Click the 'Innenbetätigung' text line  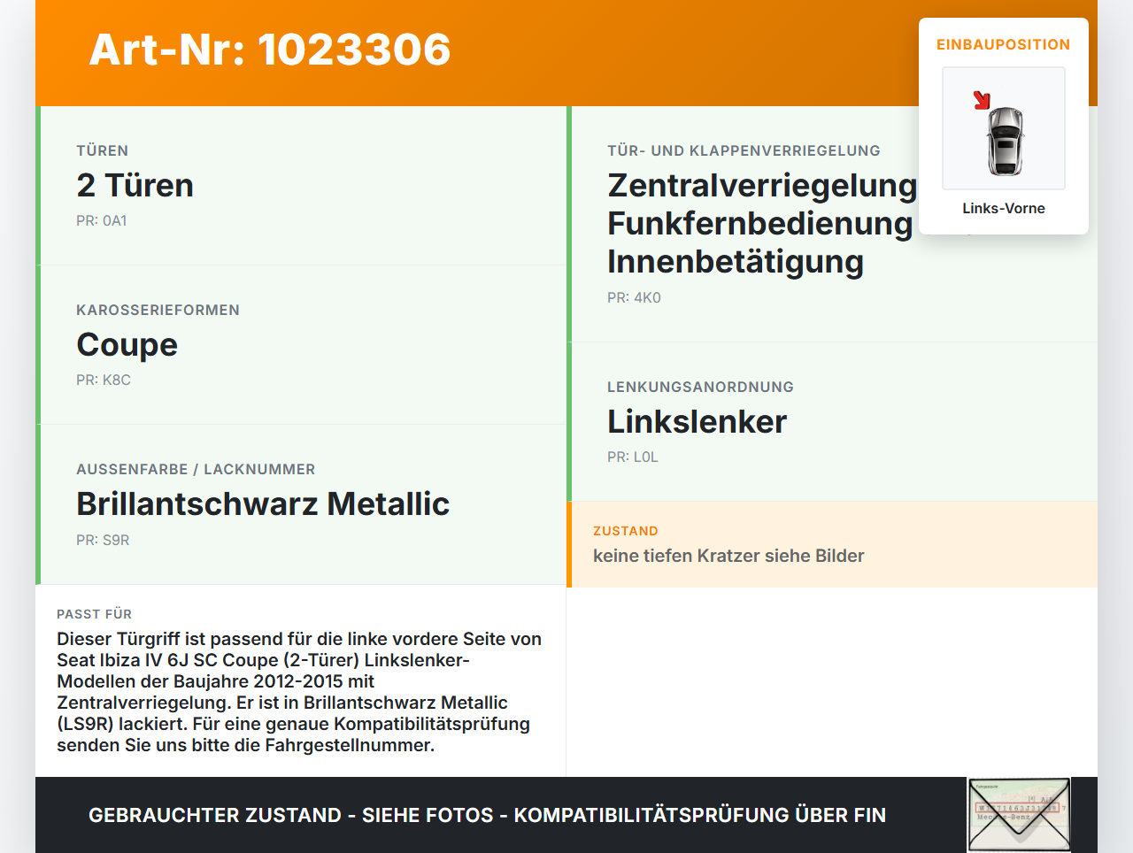(736, 261)
